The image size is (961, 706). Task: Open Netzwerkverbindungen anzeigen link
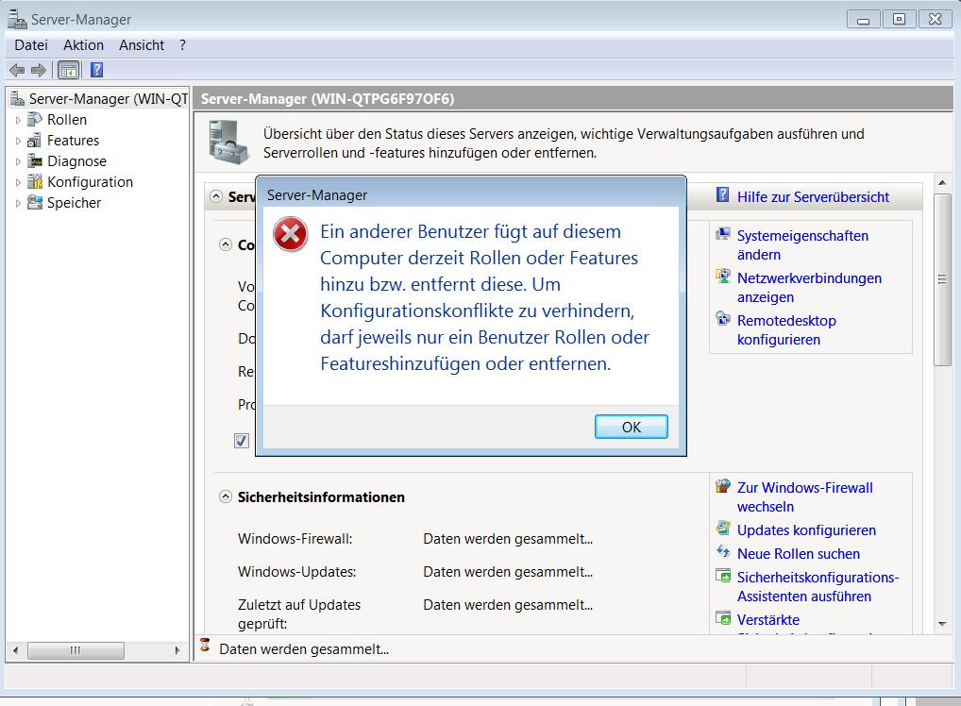click(x=809, y=288)
